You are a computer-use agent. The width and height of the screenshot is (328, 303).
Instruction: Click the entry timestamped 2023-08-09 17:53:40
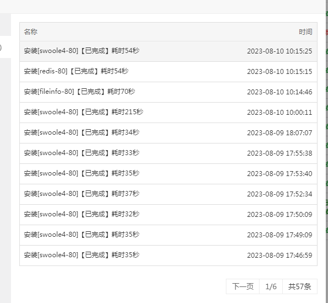click(168, 174)
